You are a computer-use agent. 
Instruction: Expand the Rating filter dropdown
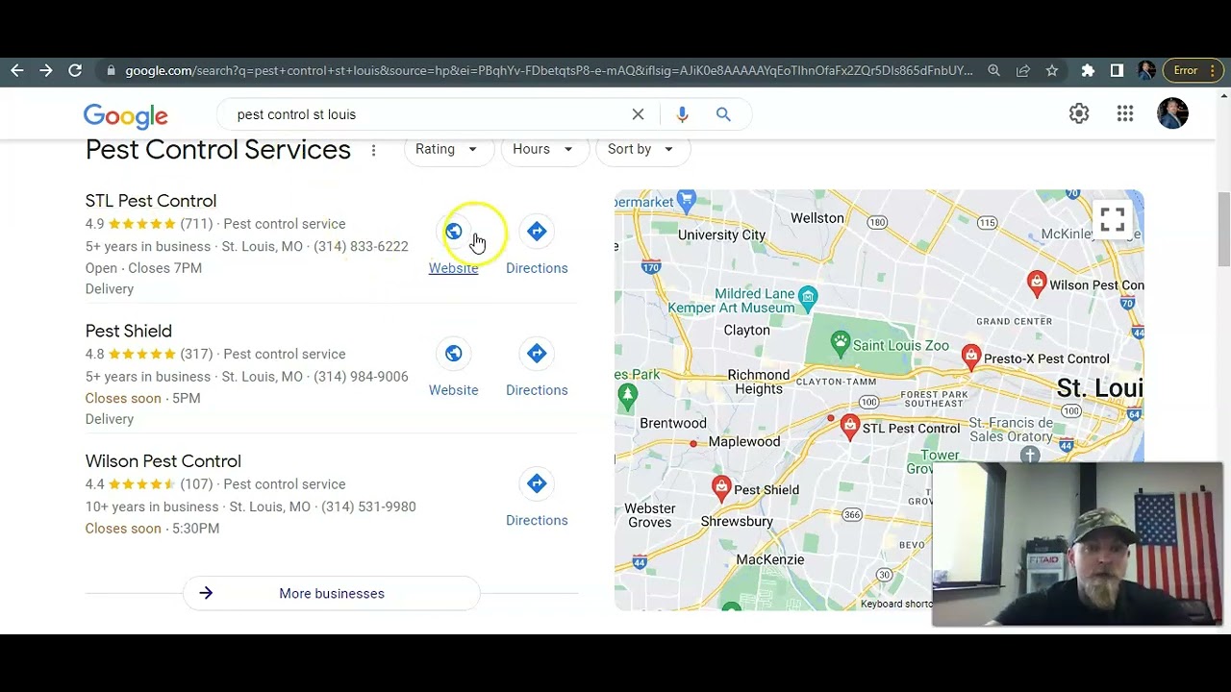[447, 149]
